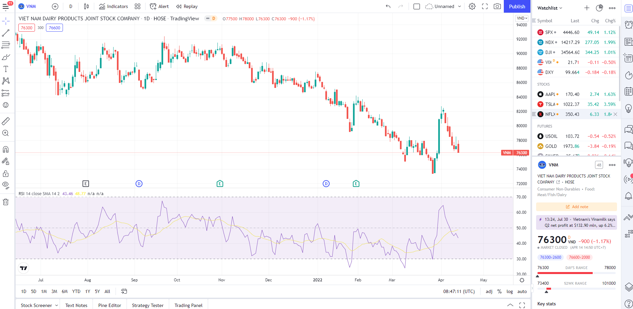Toggle percent scale mode
The width and height of the screenshot is (633, 309).
click(x=499, y=291)
